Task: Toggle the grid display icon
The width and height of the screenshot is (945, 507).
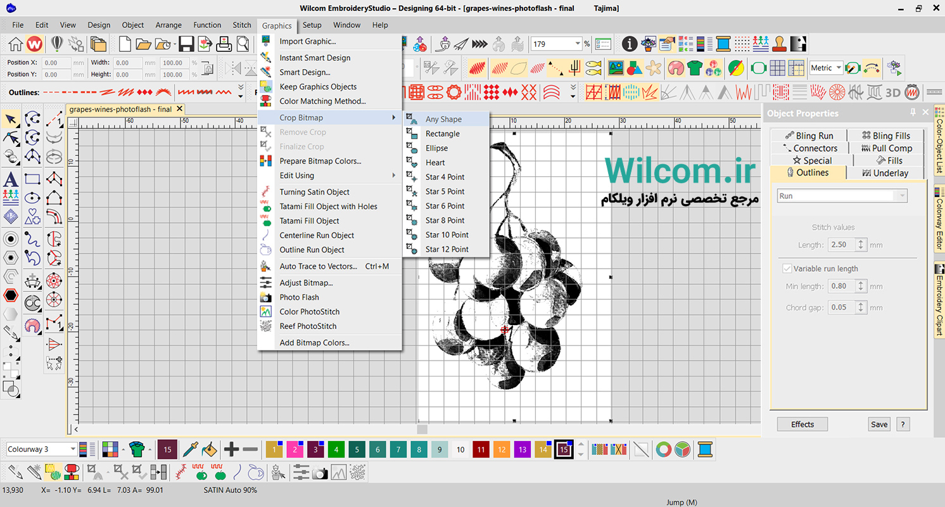Action: tap(778, 67)
